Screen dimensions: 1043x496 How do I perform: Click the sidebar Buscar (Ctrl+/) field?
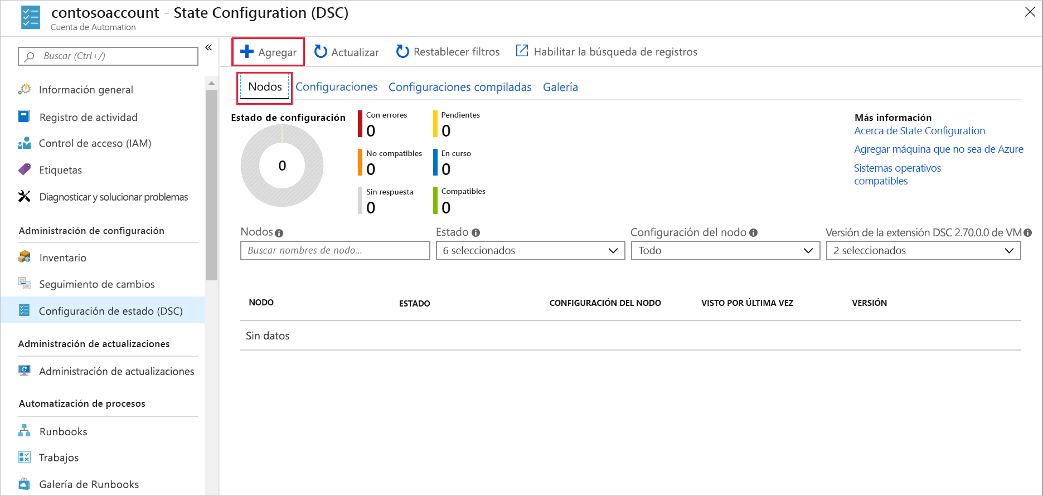[x=108, y=56]
